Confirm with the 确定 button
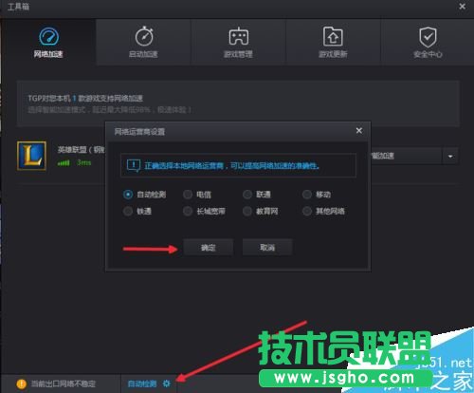Viewport: 474px width, 393px height. click(x=209, y=247)
